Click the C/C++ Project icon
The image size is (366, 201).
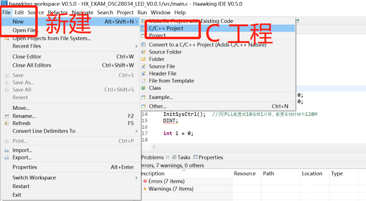[x=144, y=28]
